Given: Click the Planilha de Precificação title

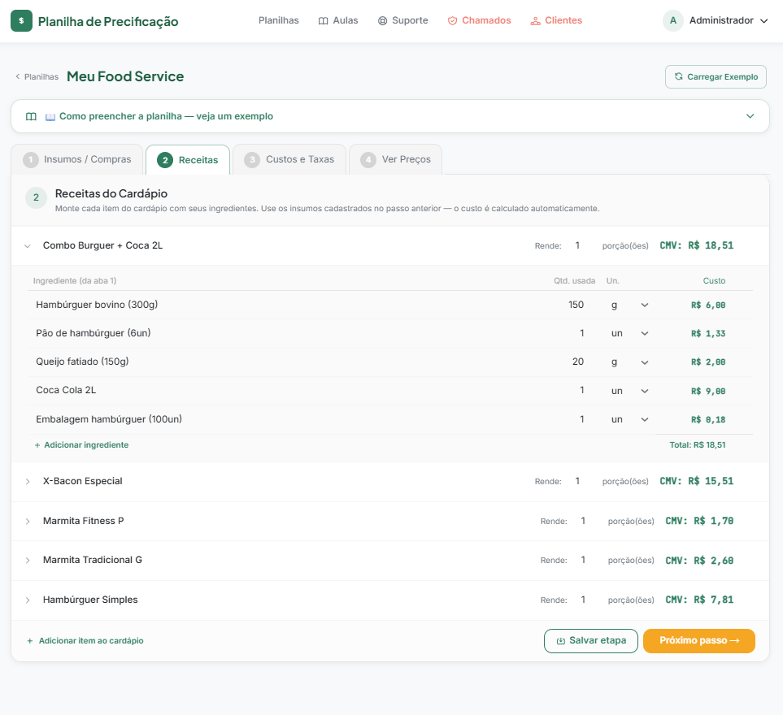Looking at the screenshot, I should pos(108,21).
